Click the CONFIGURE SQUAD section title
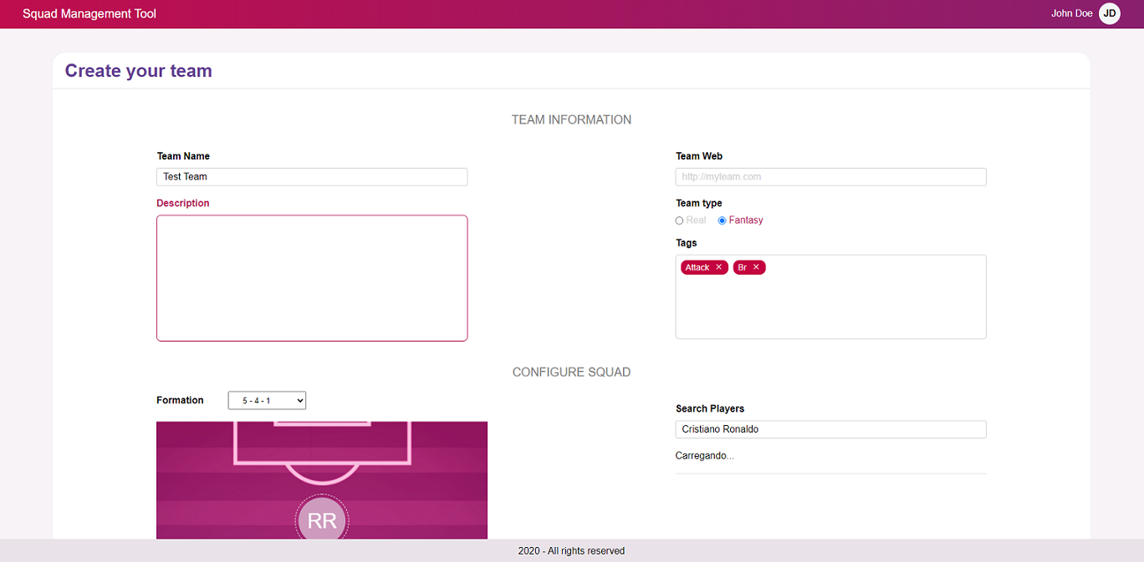This screenshot has width=1144, height=562. [x=572, y=372]
